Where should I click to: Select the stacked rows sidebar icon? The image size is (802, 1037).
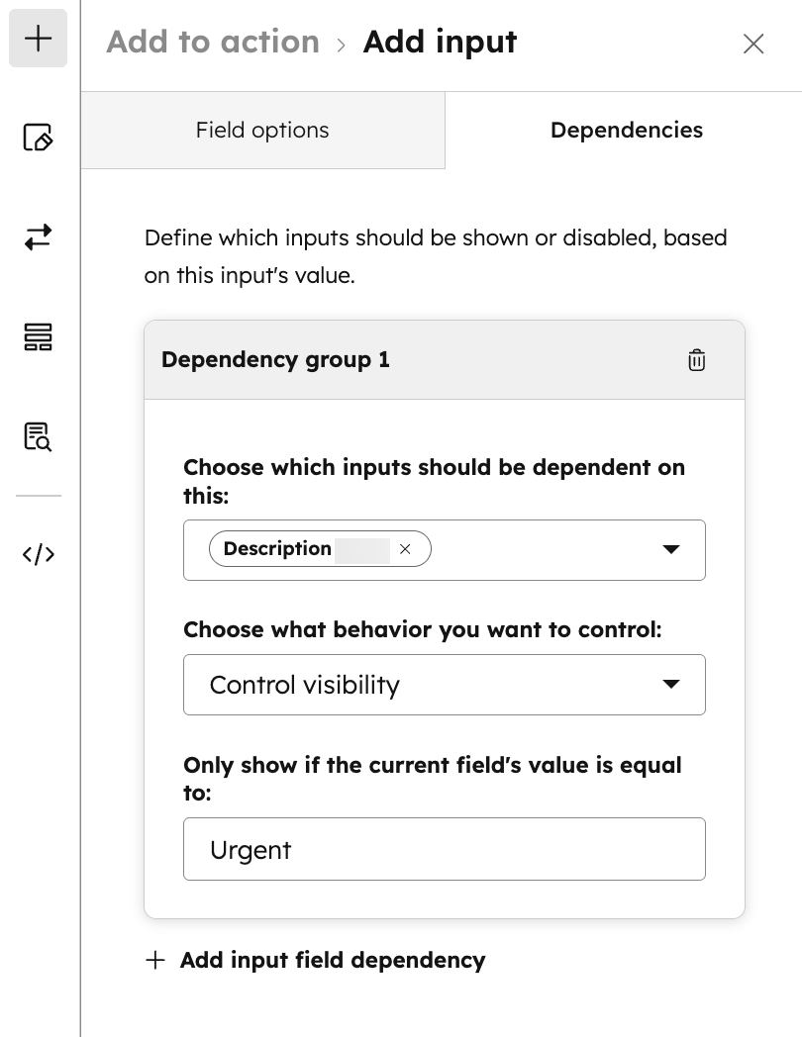pos(38,337)
